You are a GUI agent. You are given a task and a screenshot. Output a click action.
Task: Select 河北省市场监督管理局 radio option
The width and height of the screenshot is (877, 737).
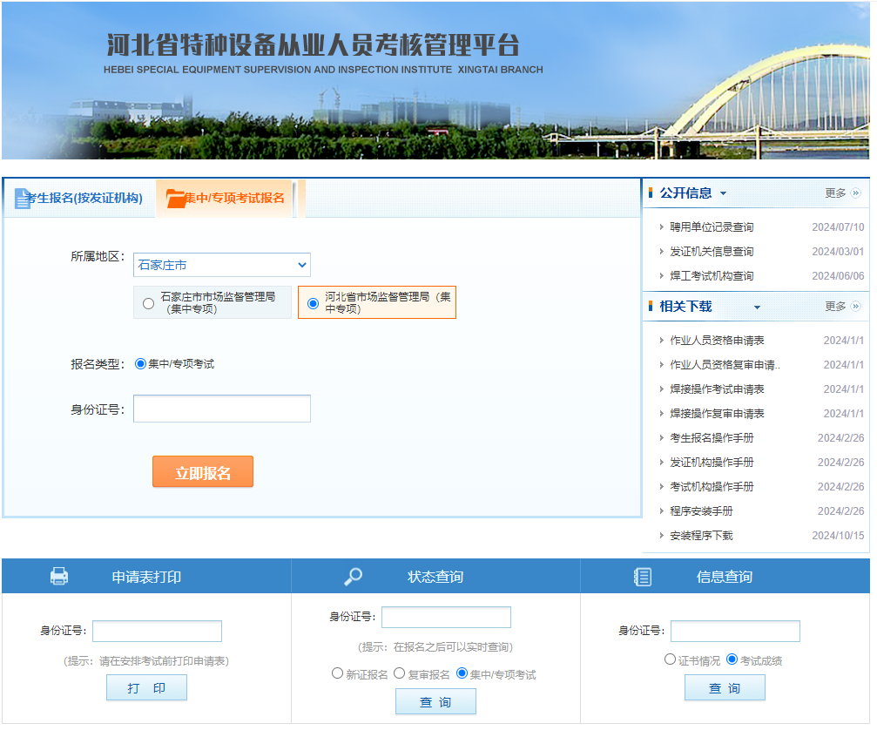point(314,303)
